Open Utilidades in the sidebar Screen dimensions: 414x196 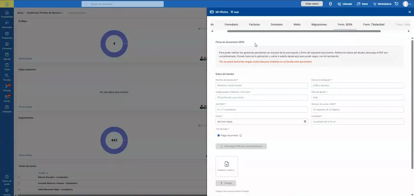click(x=7, y=109)
